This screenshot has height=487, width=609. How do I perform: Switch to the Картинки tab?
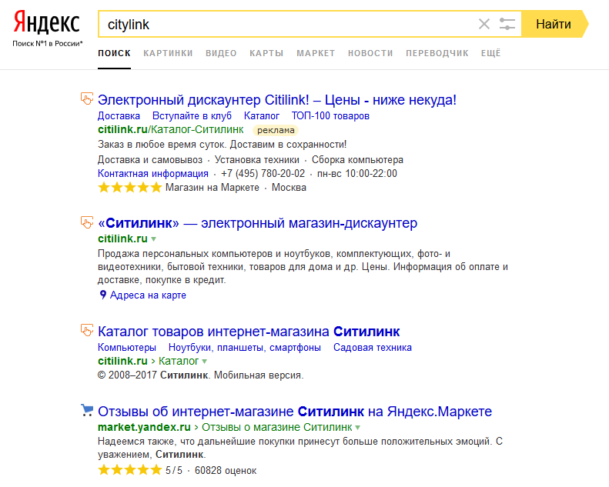click(x=168, y=53)
